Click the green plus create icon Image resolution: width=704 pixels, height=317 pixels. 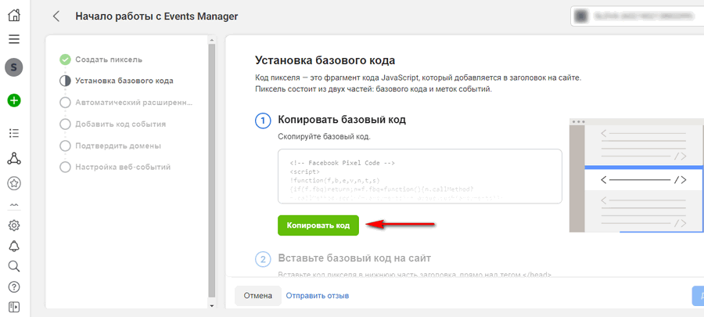(x=14, y=100)
